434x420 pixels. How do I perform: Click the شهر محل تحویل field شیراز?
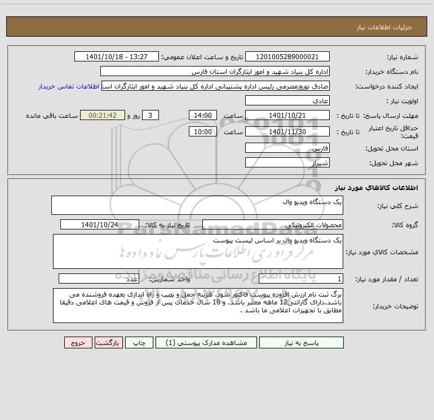tap(287, 162)
